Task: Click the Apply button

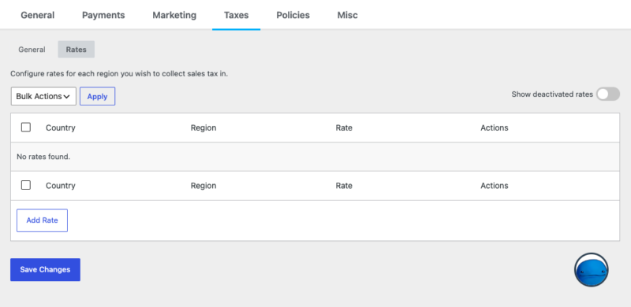Action: (x=97, y=97)
